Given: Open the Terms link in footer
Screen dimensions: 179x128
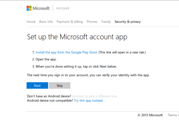Looking at the screenshot, I should pos(173,115).
